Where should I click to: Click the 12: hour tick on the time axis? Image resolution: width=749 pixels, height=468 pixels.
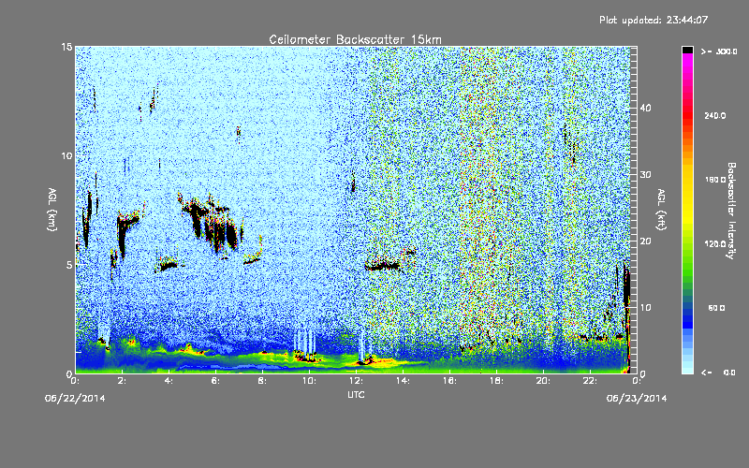357,381
